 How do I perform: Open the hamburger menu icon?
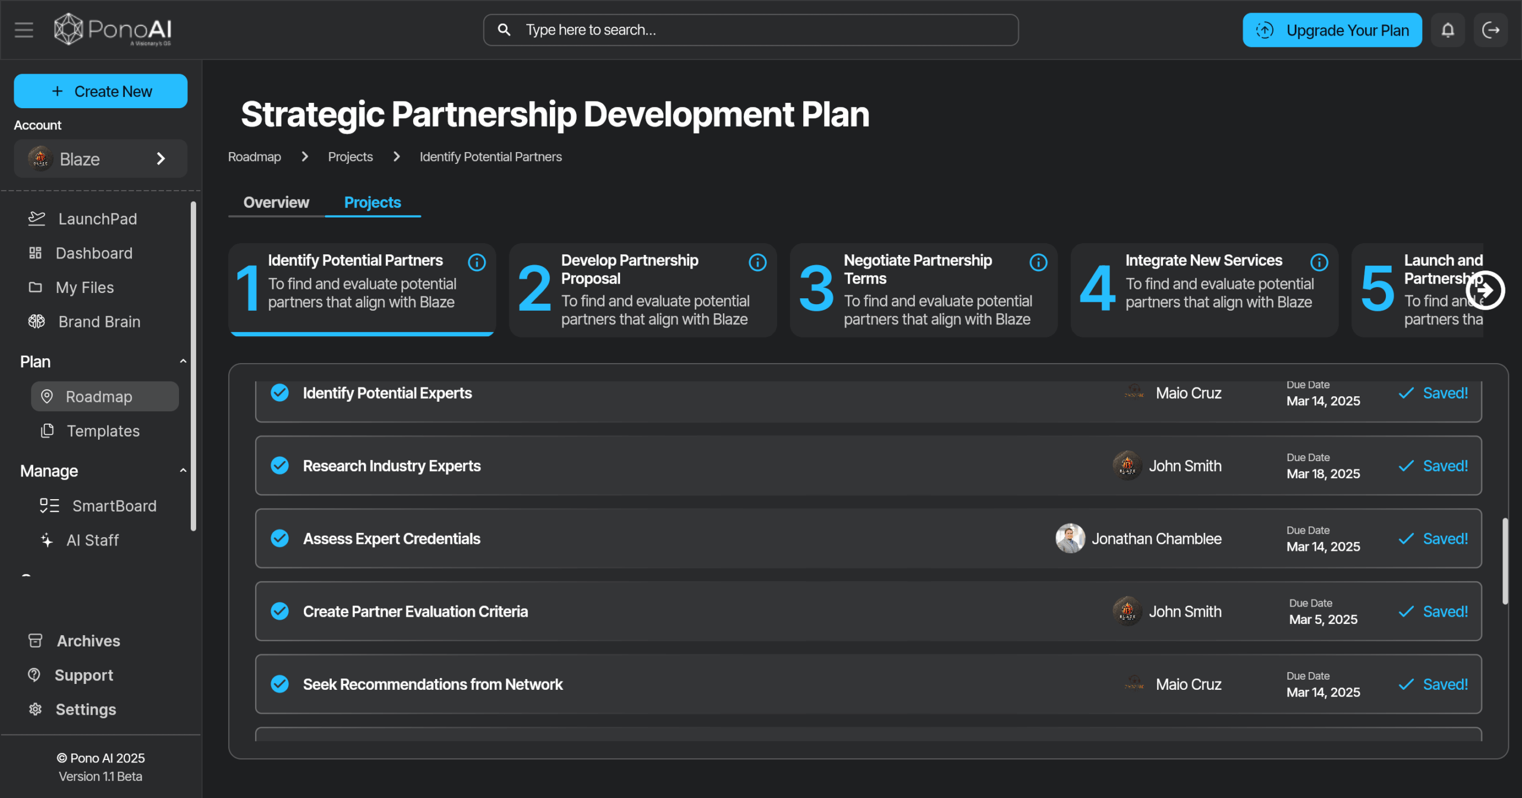(24, 30)
